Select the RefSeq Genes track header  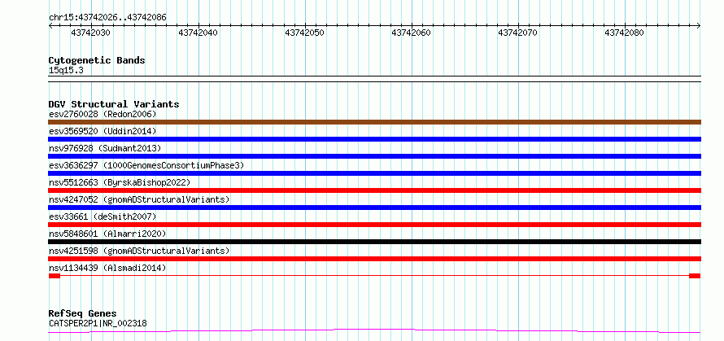pyautogui.click(x=82, y=313)
